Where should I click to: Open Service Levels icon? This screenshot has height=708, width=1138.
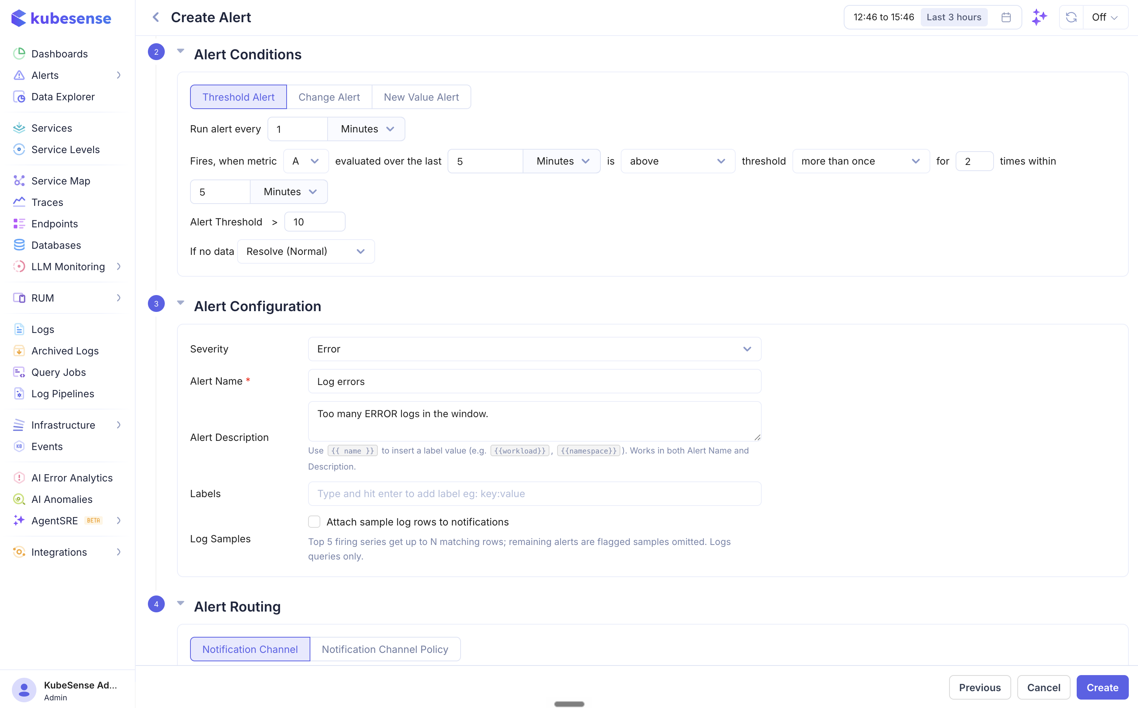pyautogui.click(x=19, y=149)
